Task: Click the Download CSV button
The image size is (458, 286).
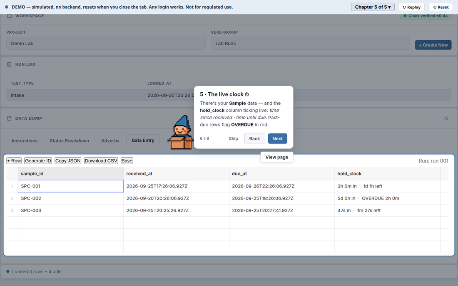Action: [x=101, y=160]
